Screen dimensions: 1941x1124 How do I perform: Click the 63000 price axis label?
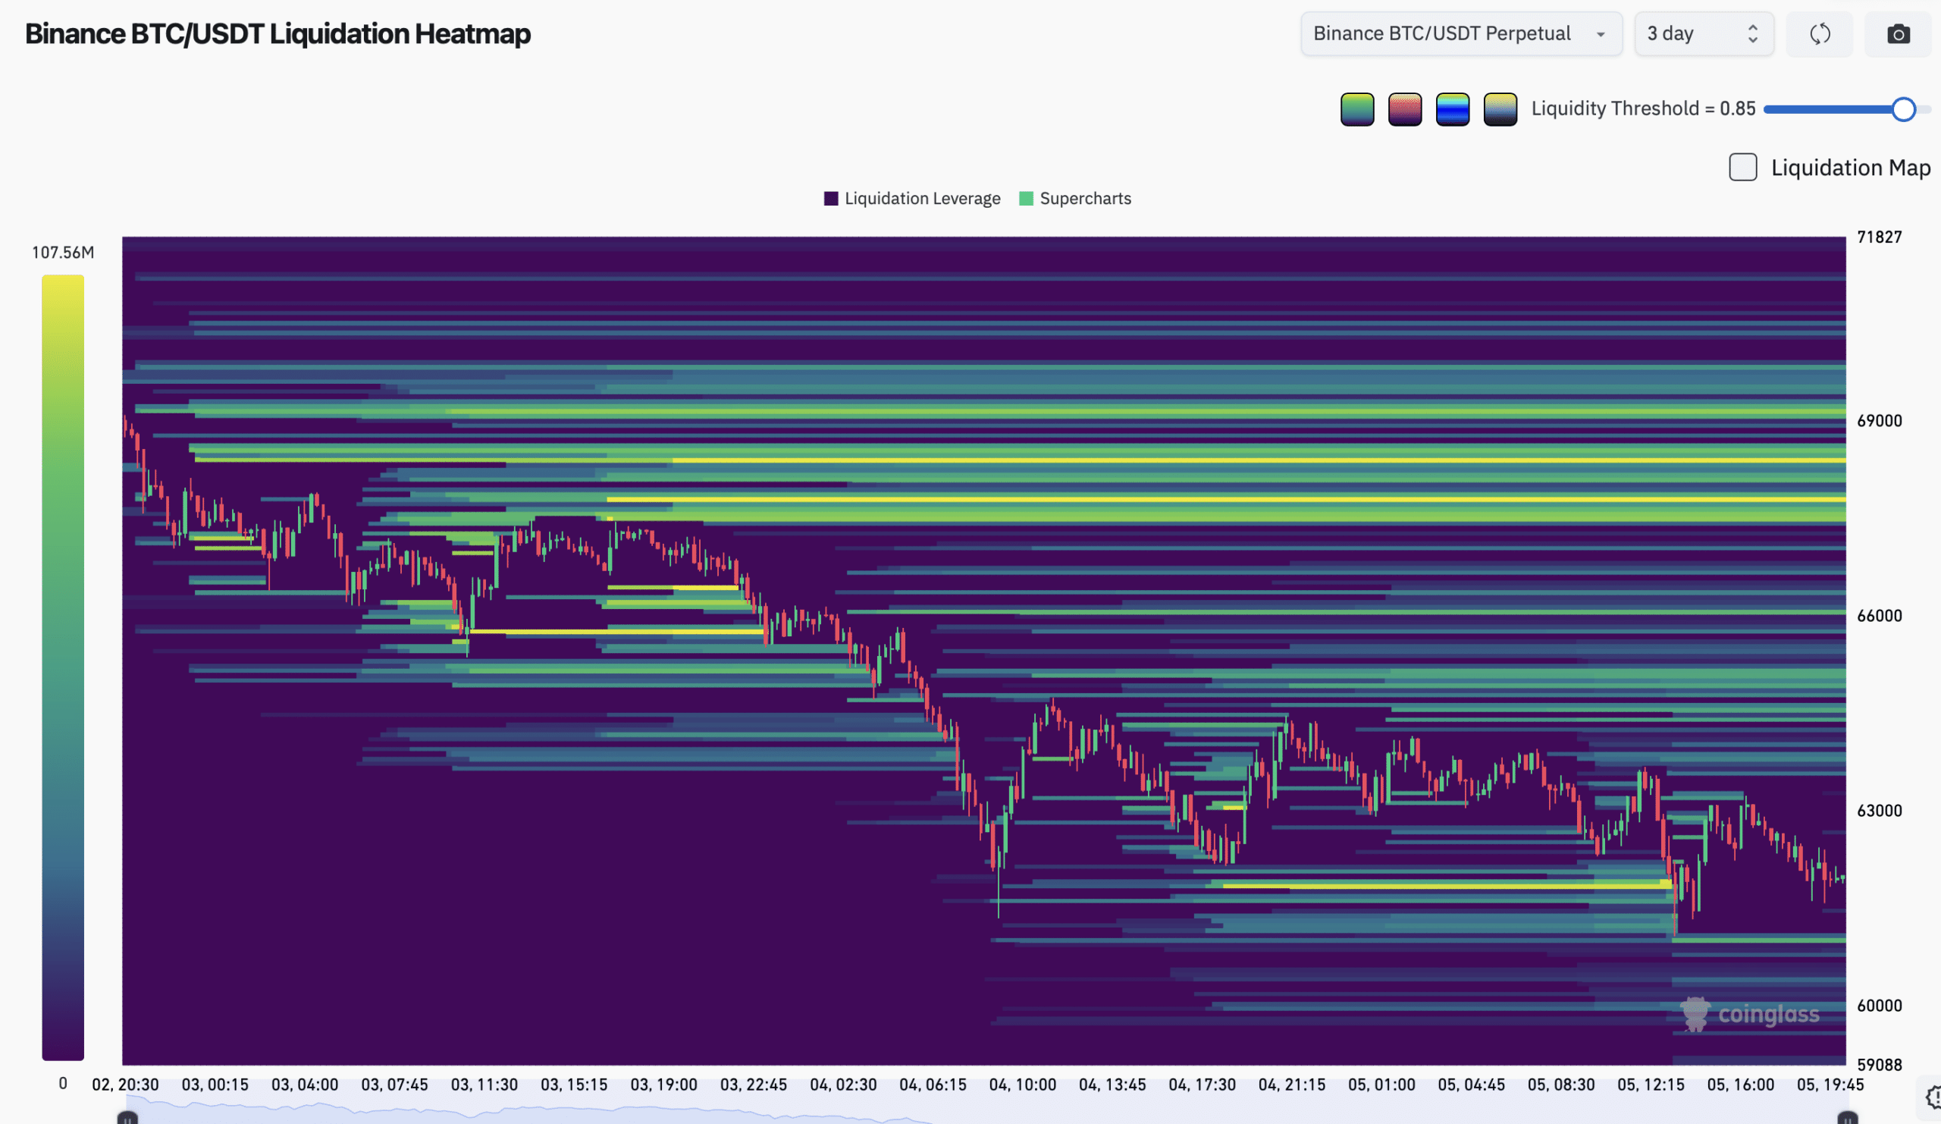tap(1880, 811)
